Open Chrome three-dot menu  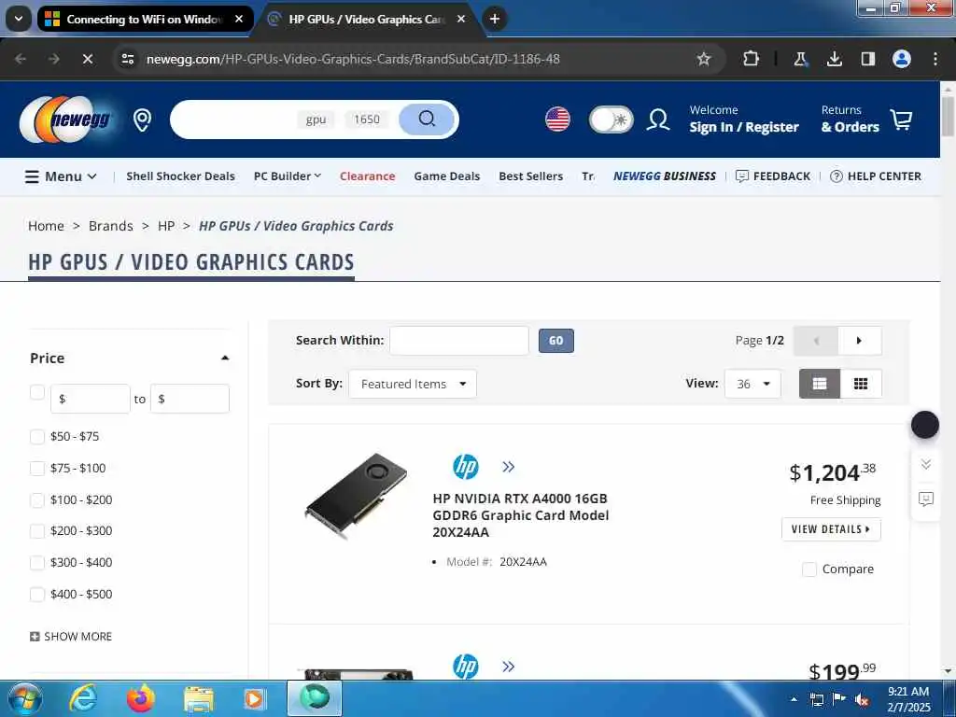(x=935, y=59)
